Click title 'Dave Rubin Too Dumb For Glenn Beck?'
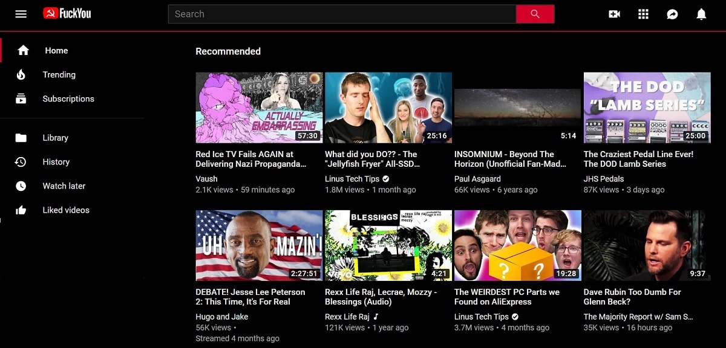This screenshot has width=726, height=348. tap(632, 297)
